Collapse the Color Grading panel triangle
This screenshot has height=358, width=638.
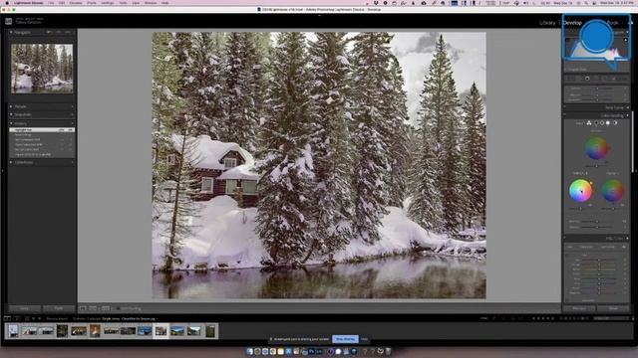(x=628, y=115)
